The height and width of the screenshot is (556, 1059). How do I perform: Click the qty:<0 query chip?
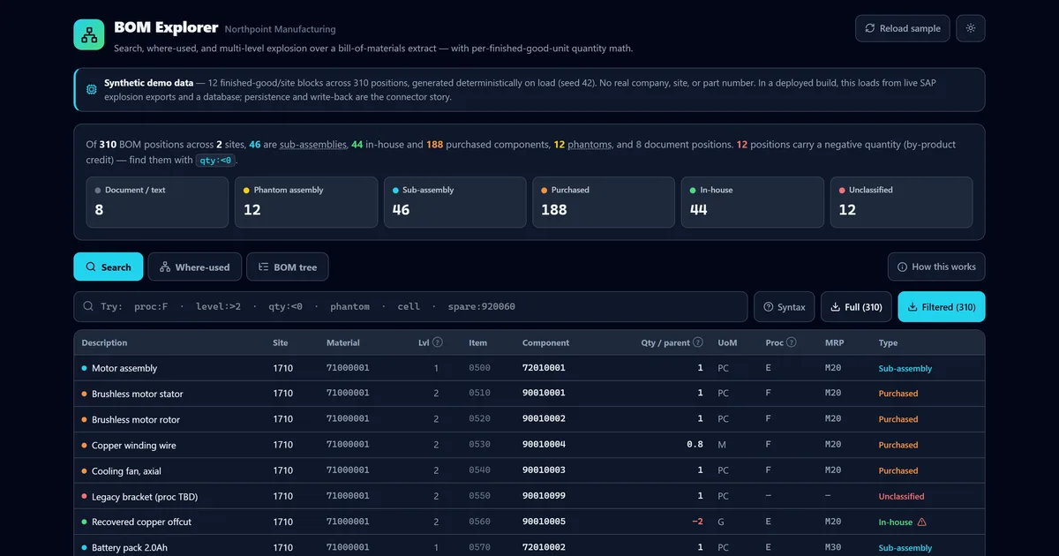(215, 161)
